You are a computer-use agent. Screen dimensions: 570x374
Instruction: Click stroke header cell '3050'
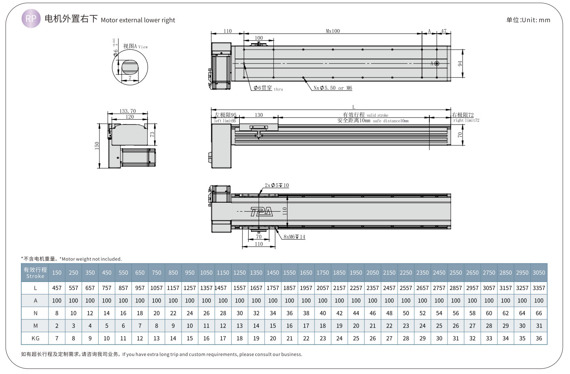tap(539, 273)
